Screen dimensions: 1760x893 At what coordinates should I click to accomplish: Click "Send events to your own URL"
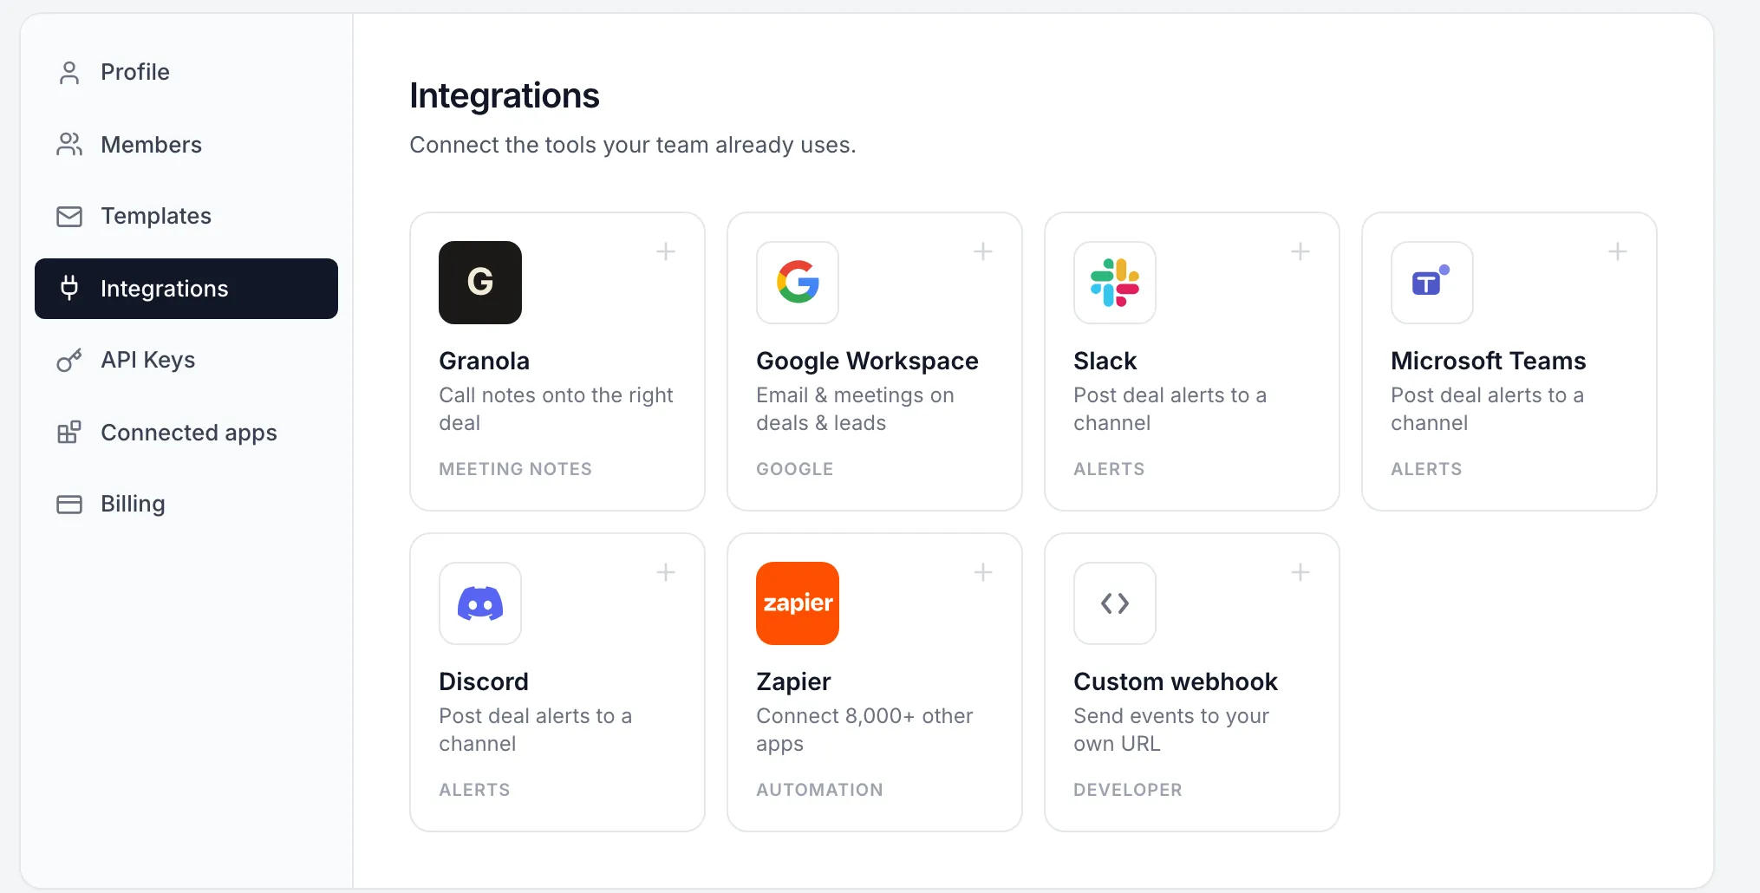coord(1171,730)
